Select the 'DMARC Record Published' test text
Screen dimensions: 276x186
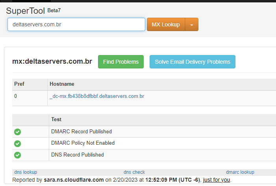82,131
